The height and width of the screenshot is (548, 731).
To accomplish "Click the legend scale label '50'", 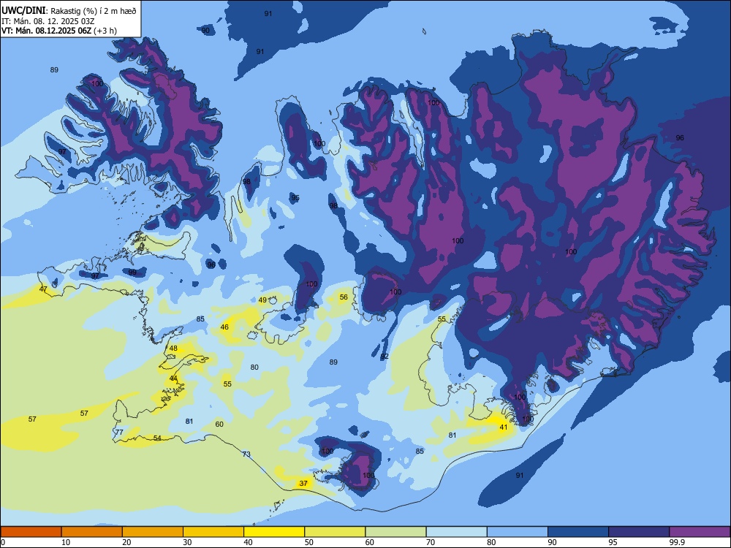I will click(x=308, y=542).
